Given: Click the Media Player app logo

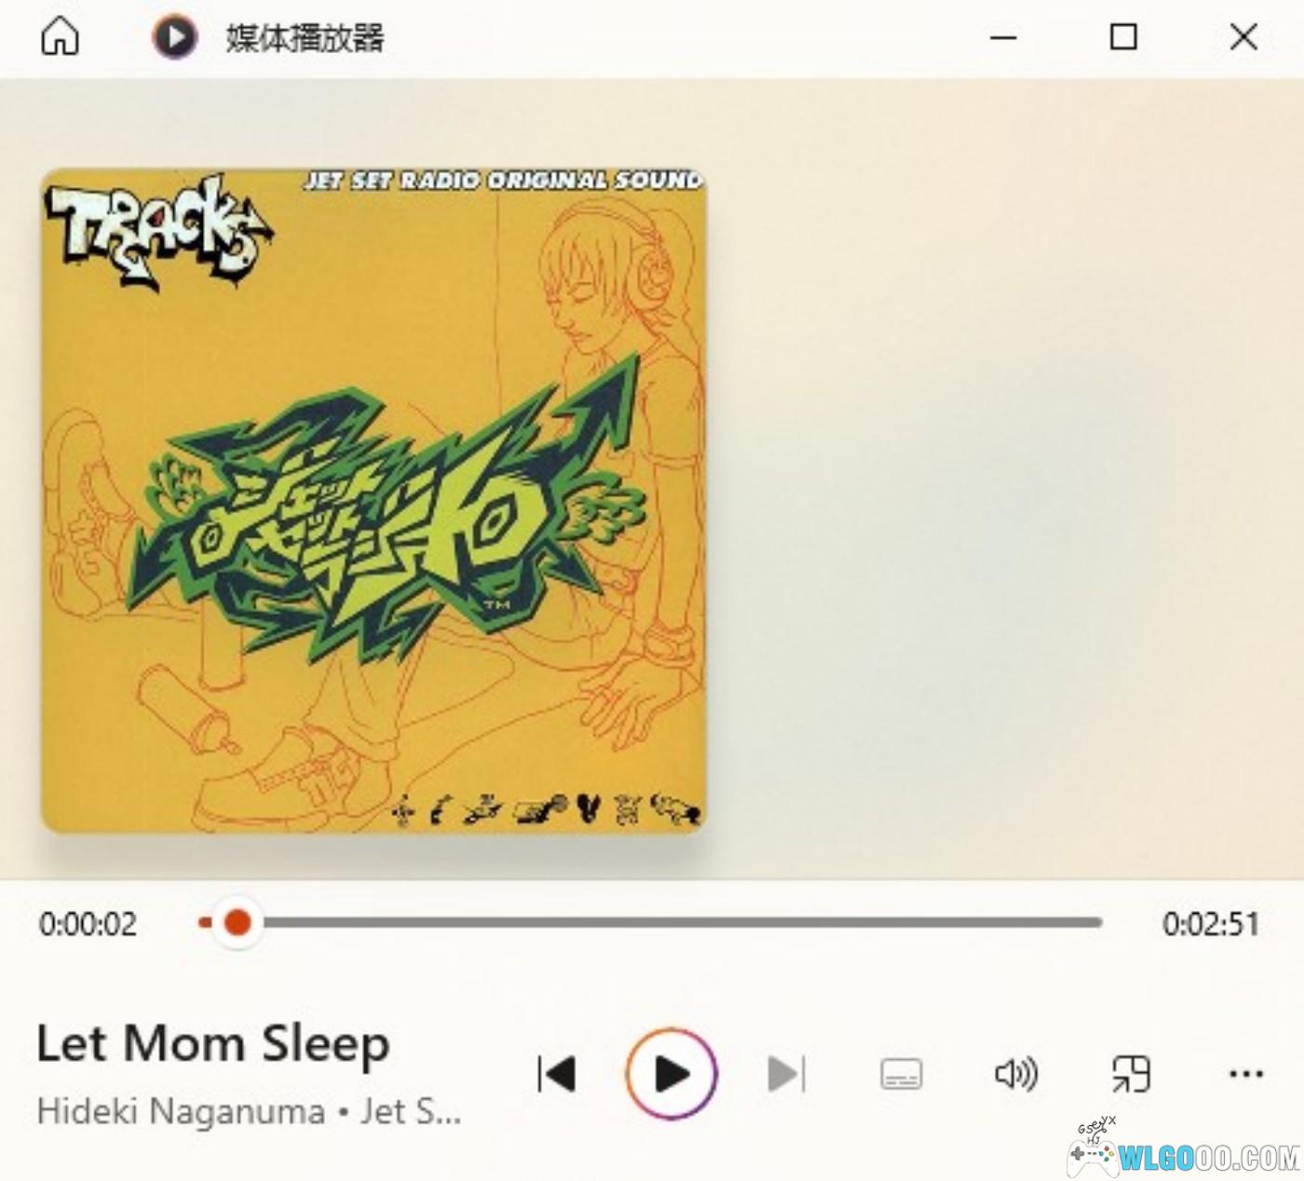Looking at the screenshot, I should coord(175,37).
